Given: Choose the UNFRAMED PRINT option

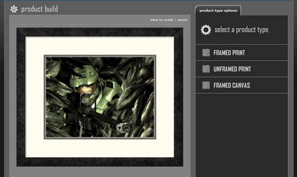Looking at the screenshot, I should (241, 69).
